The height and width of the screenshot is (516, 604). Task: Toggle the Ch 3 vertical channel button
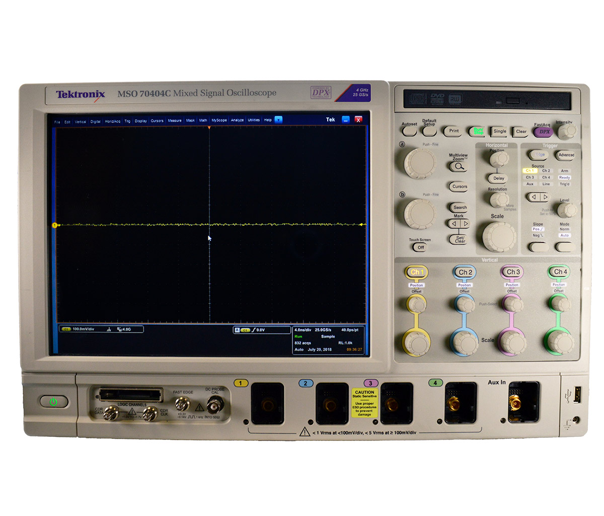tap(512, 272)
